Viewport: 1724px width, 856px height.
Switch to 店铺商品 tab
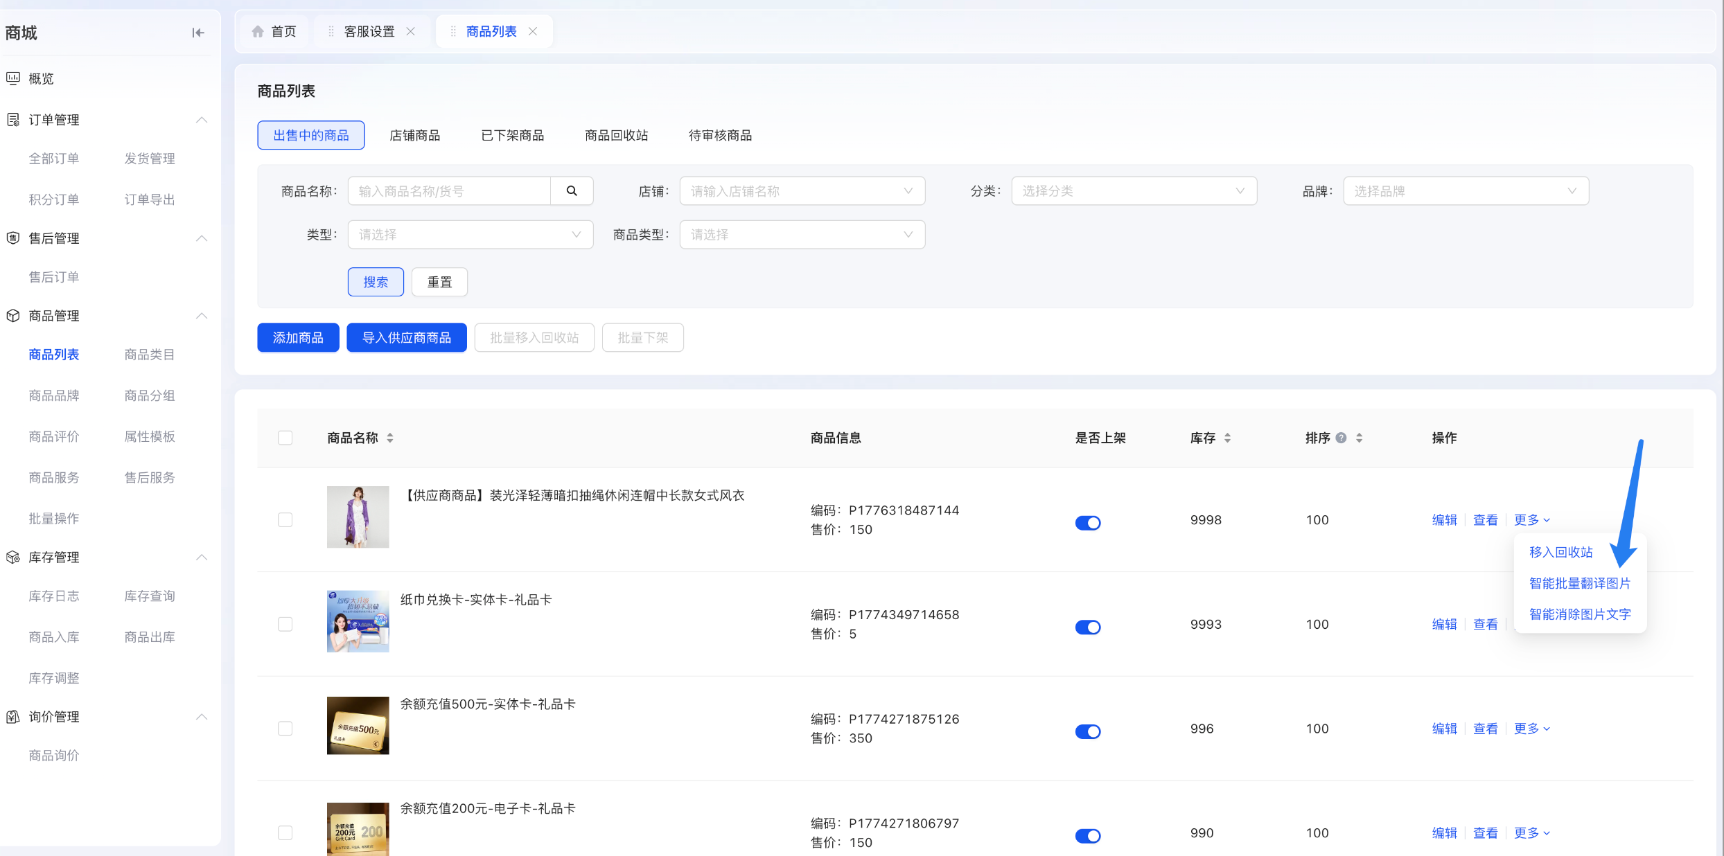pyautogui.click(x=415, y=135)
